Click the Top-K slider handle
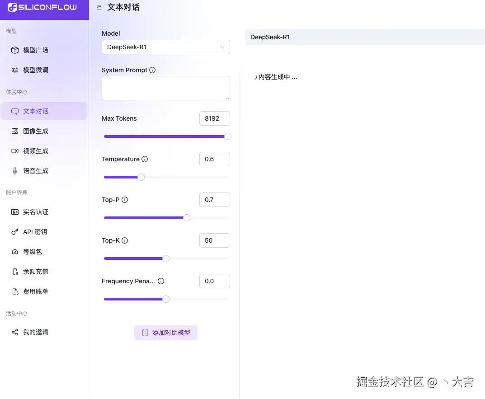This screenshot has width=485, height=399. pos(166,258)
